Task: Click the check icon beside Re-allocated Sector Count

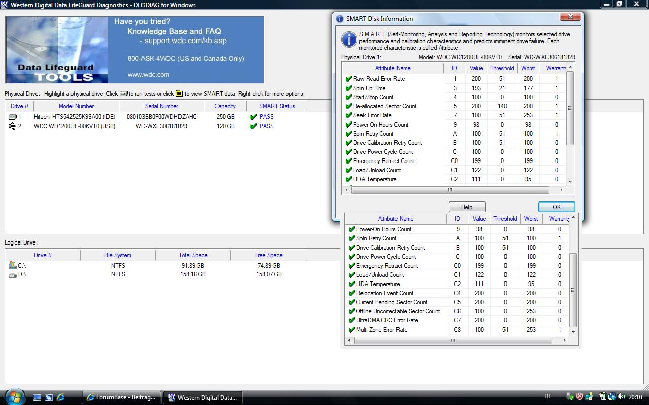Action: point(349,106)
